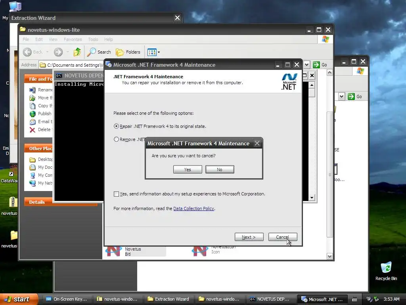Open the Back history dropdown arrow

pos(48,52)
